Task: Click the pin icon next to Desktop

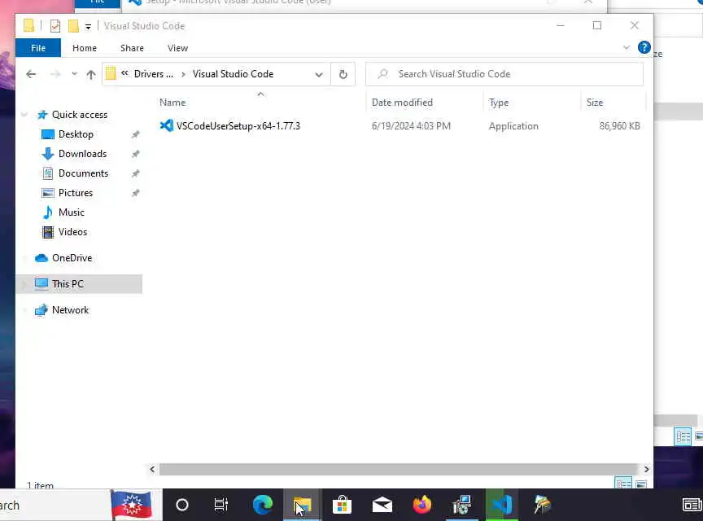Action: click(x=135, y=134)
